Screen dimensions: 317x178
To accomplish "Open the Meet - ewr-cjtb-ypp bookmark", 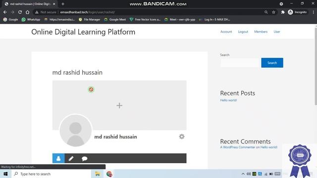I will click(180, 20).
